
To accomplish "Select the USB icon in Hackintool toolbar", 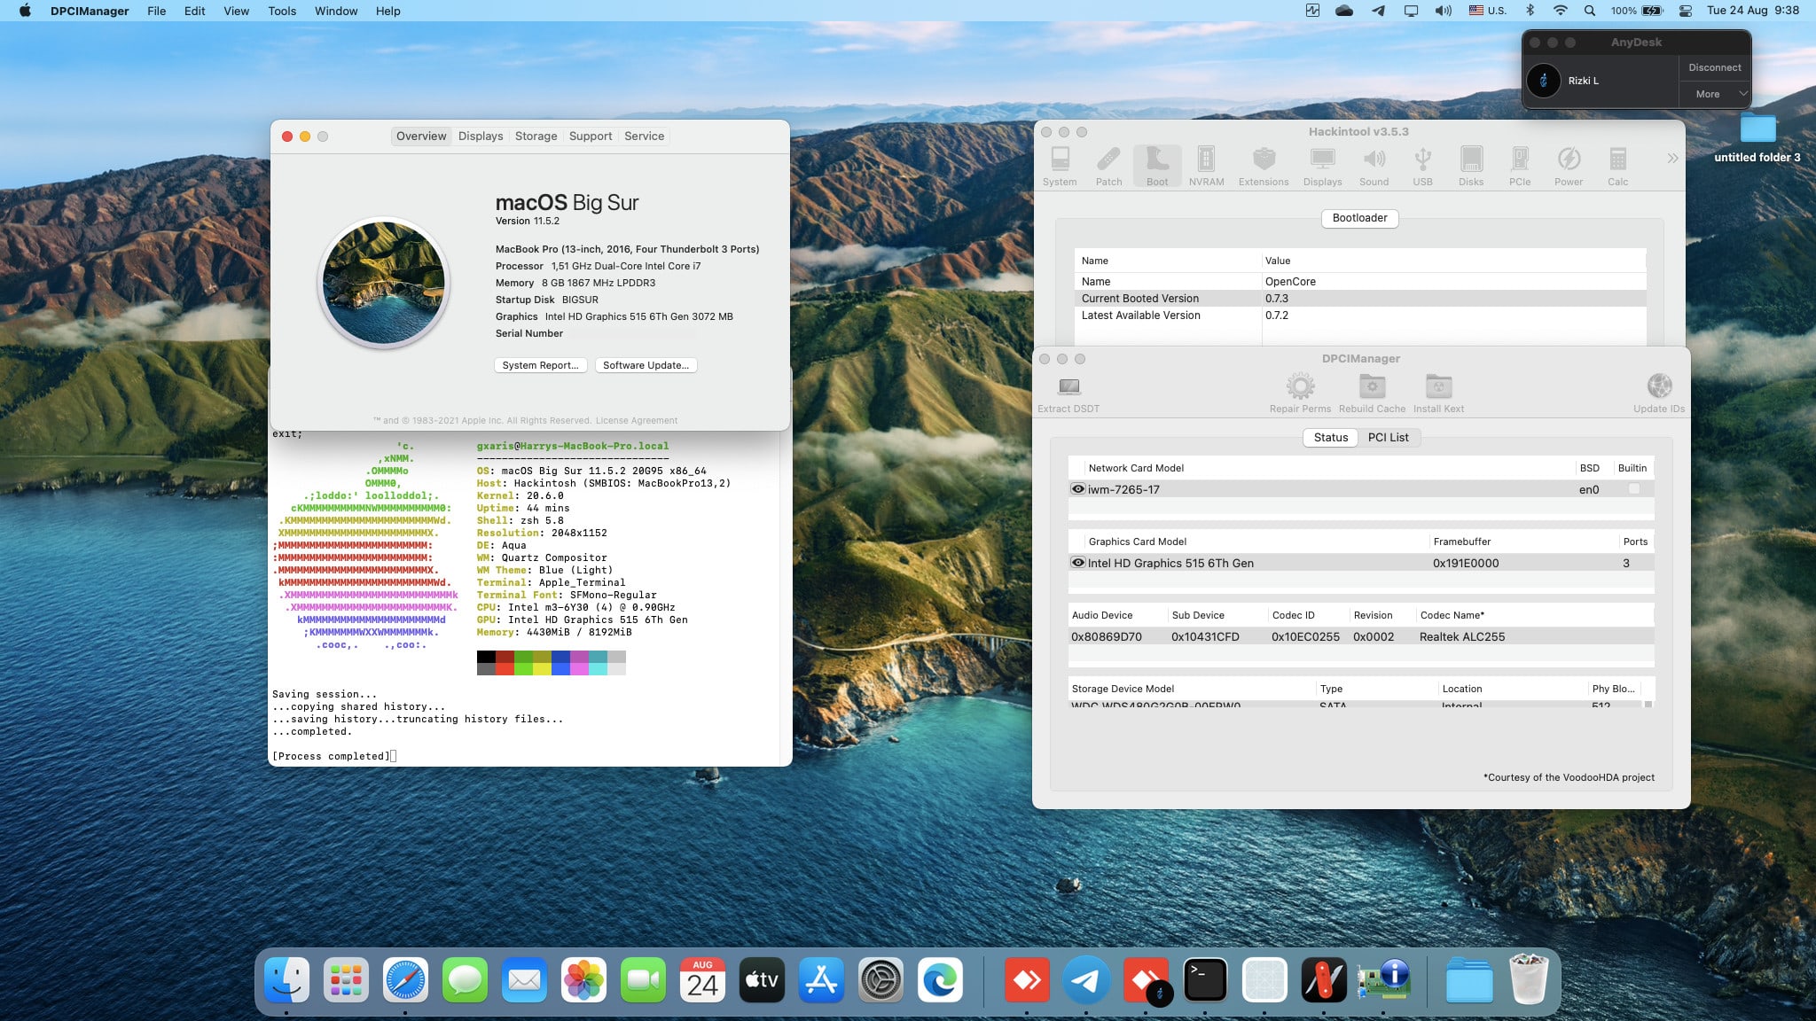I will pos(1422,165).
